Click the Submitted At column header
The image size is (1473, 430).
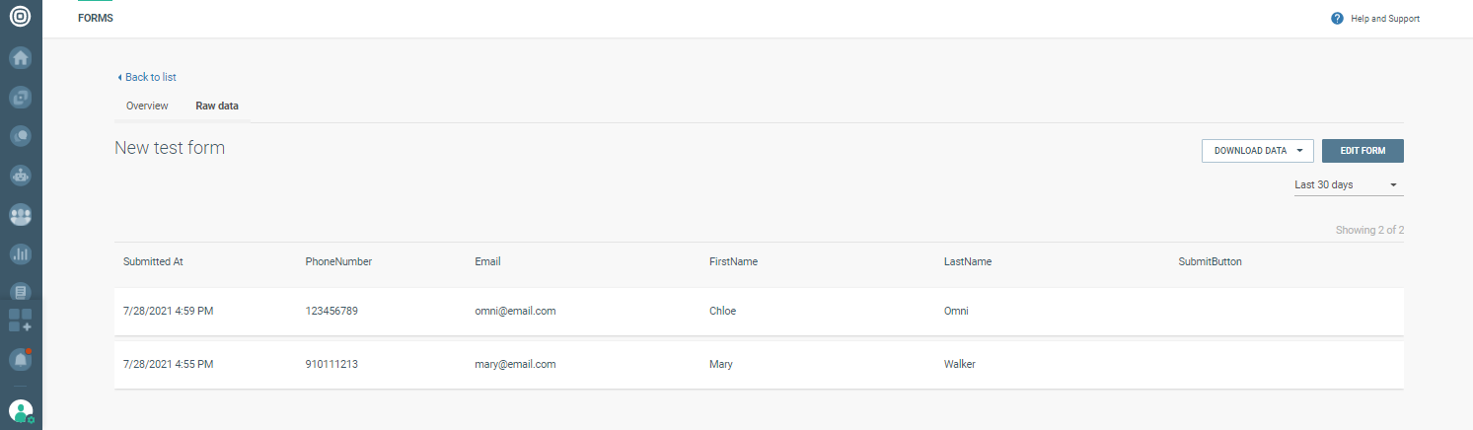click(x=153, y=262)
